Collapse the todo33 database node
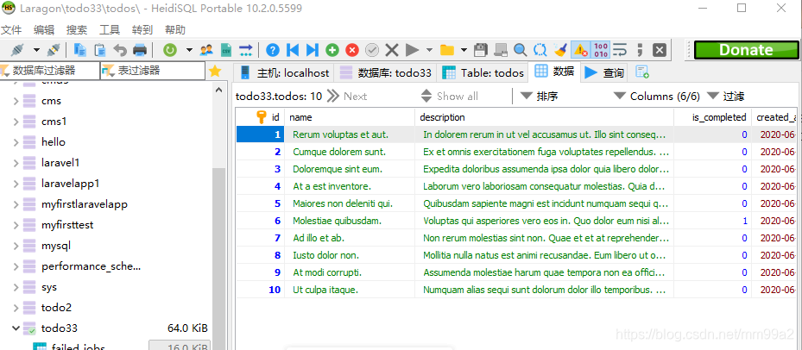This screenshot has height=350, width=802. click(x=16, y=328)
